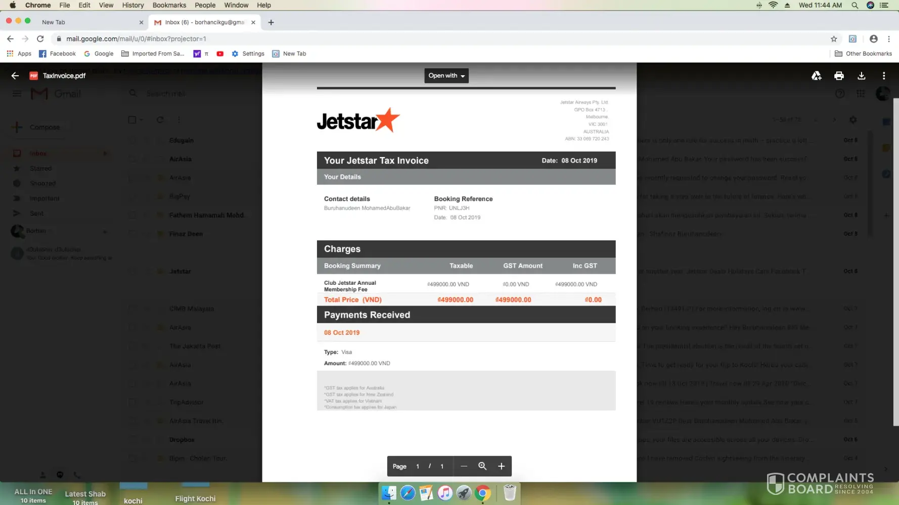Download the TaxInvoice PDF
The image size is (899, 505).
tap(862, 76)
